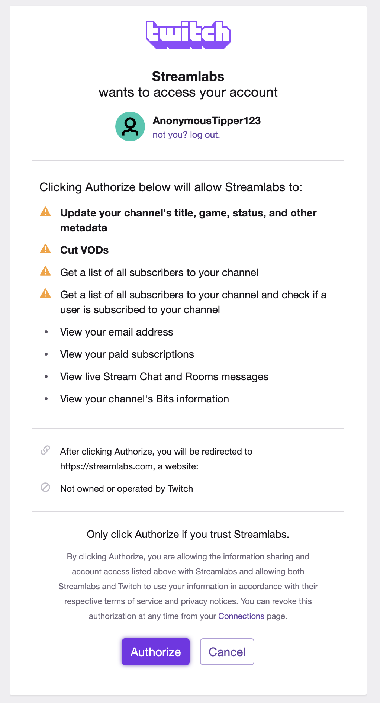Click the AnonymousTipper123 username

click(x=207, y=121)
